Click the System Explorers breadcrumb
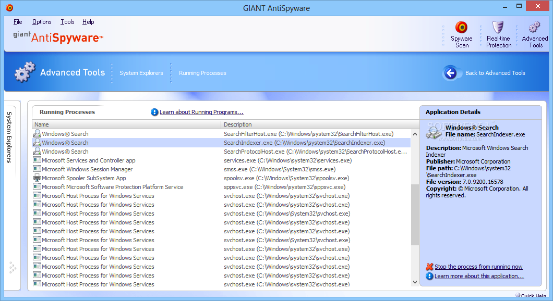Viewport: 553px width, 301px height. [141, 73]
